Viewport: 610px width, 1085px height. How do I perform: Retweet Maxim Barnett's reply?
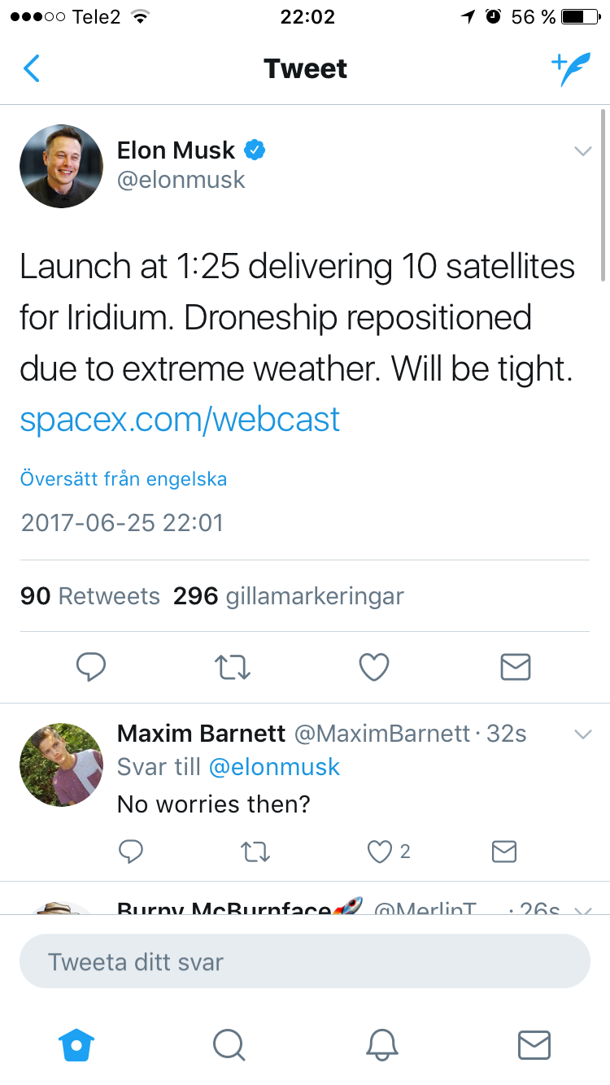tap(255, 852)
